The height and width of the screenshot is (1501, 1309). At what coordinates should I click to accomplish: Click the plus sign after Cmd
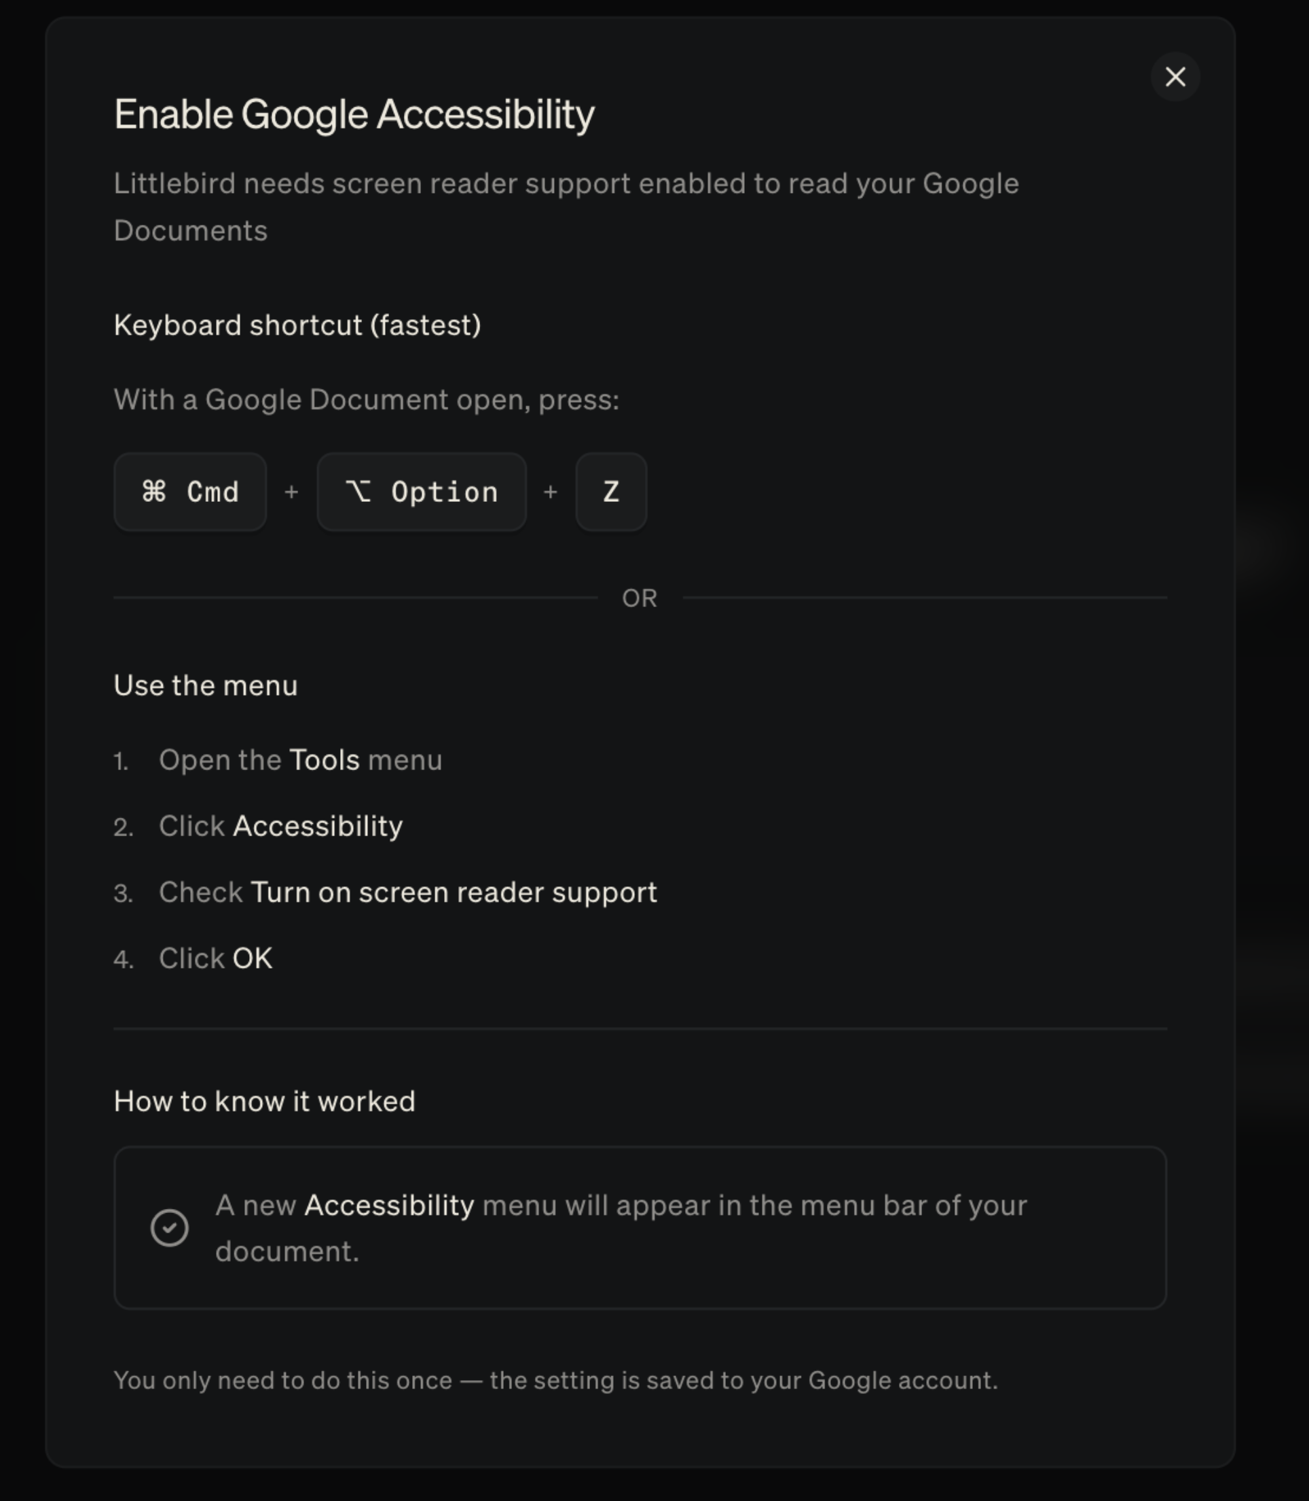291,492
